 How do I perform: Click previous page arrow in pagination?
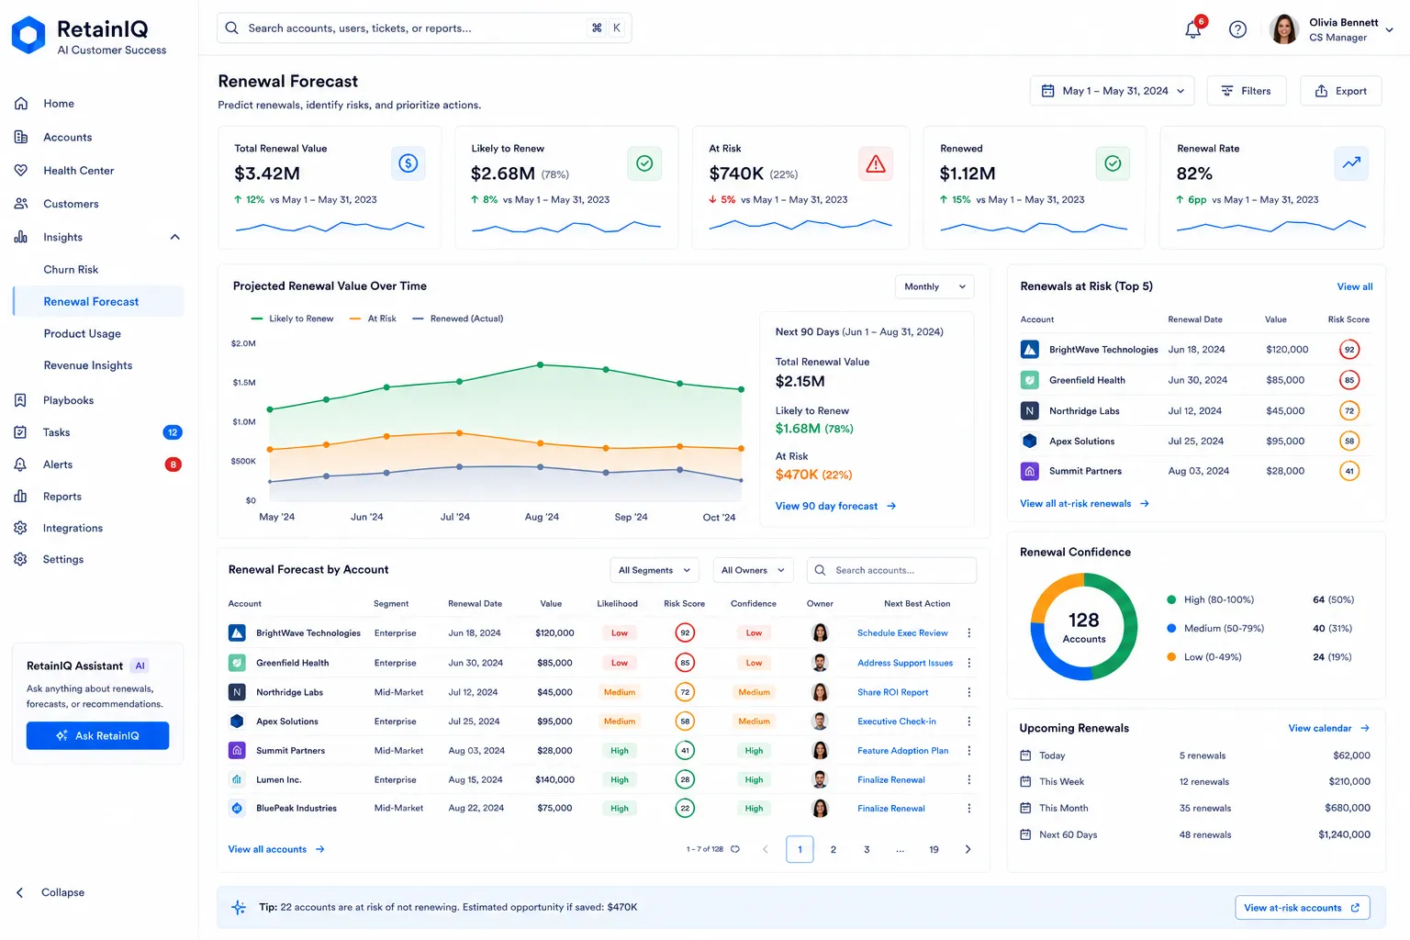pos(766,849)
